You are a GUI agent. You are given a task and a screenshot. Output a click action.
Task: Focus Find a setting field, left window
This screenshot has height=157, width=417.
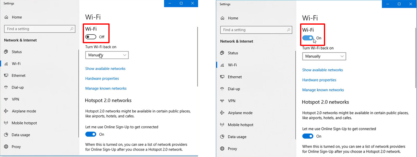click(x=39, y=29)
